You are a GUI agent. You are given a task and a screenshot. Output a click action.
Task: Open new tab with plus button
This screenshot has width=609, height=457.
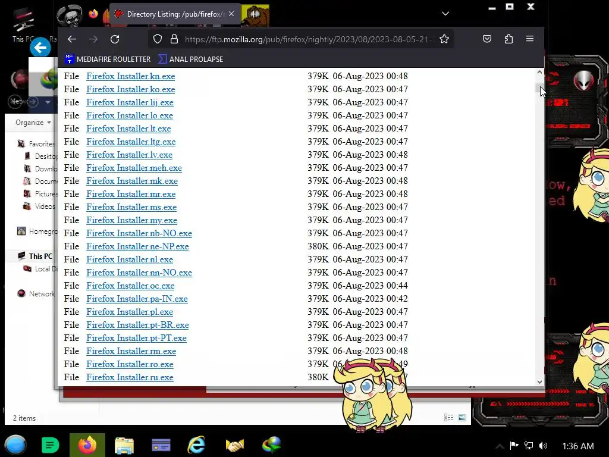click(255, 14)
